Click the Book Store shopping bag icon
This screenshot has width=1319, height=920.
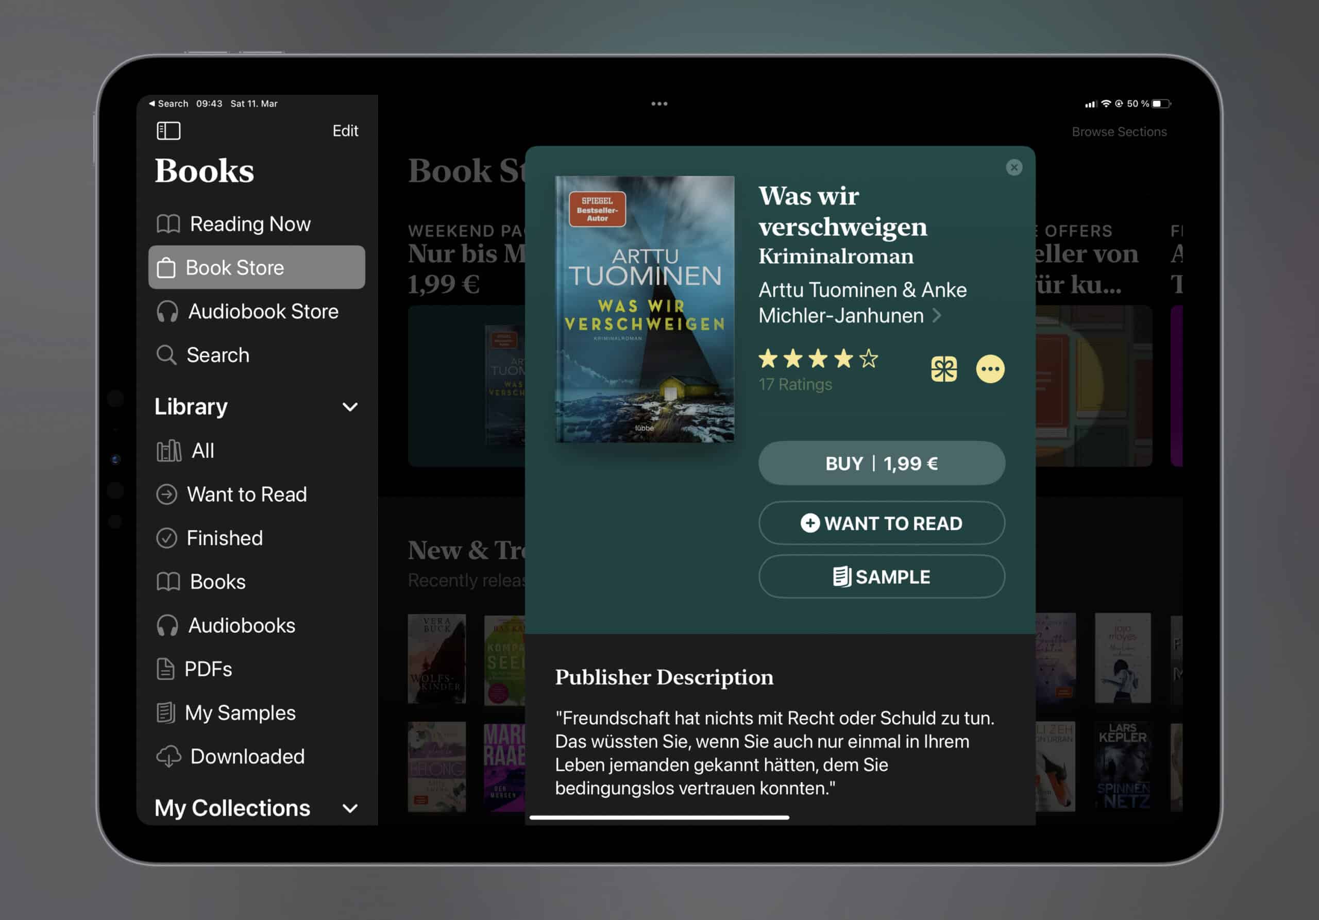coord(166,268)
